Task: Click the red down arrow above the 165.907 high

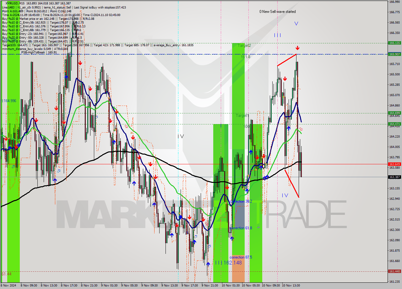Action: click(x=297, y=48)
